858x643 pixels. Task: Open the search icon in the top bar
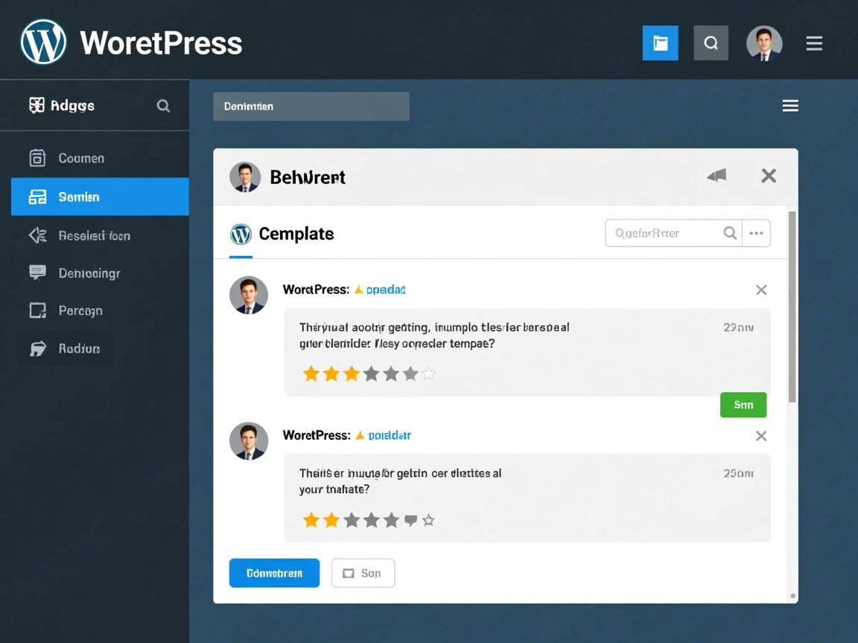point(711,42)
